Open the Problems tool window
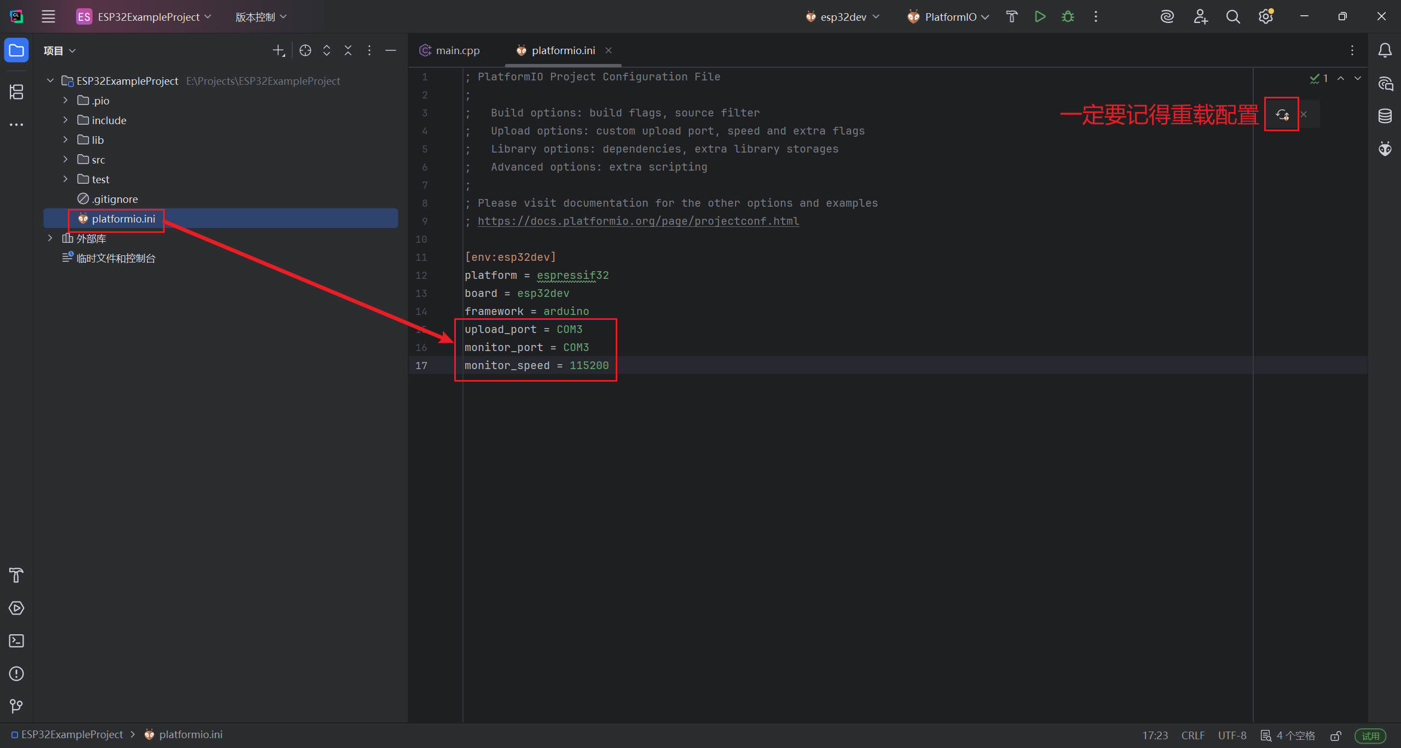The width and height of the screenshot is (1401, 748). 16,674
